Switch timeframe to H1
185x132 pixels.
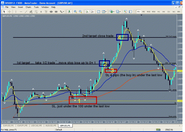(x=159, y=11)
